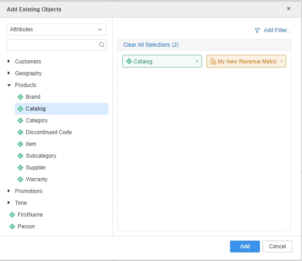
Task: Collapse the Products folder
Action: pos(9,85)
